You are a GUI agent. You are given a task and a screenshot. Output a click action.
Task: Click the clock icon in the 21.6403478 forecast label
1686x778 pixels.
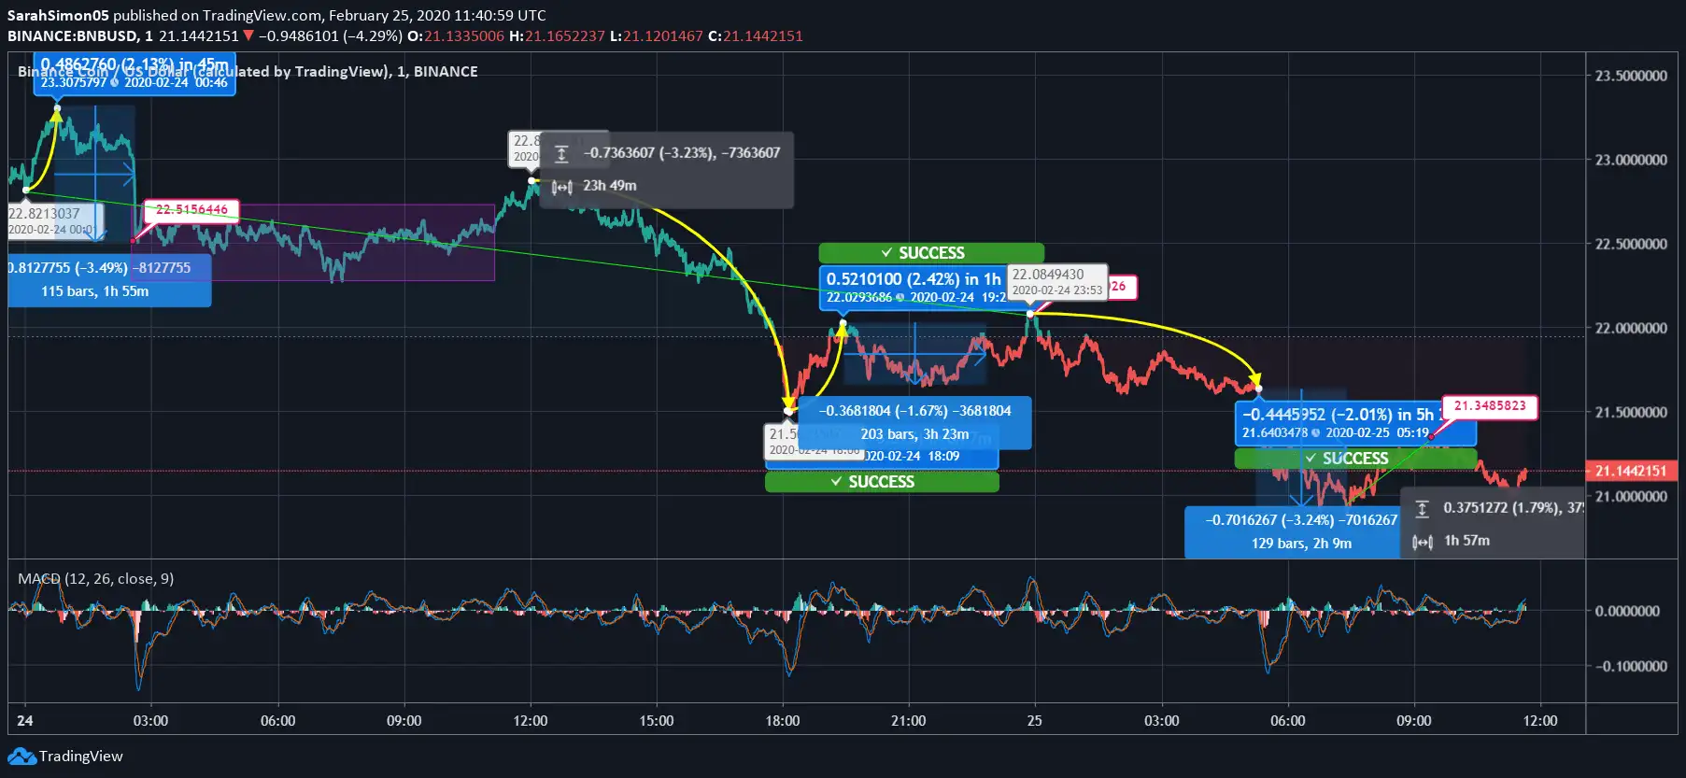tap(1316, 433)
